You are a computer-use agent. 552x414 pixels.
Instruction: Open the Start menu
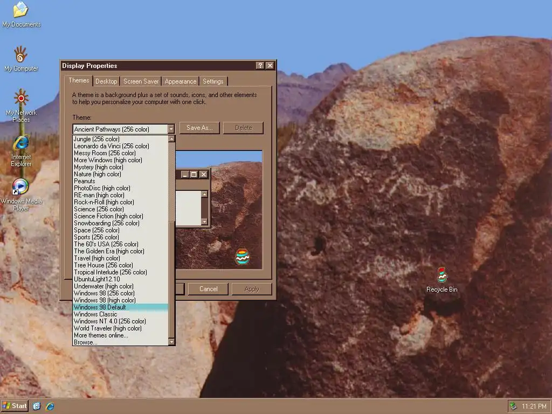point(15,406)
